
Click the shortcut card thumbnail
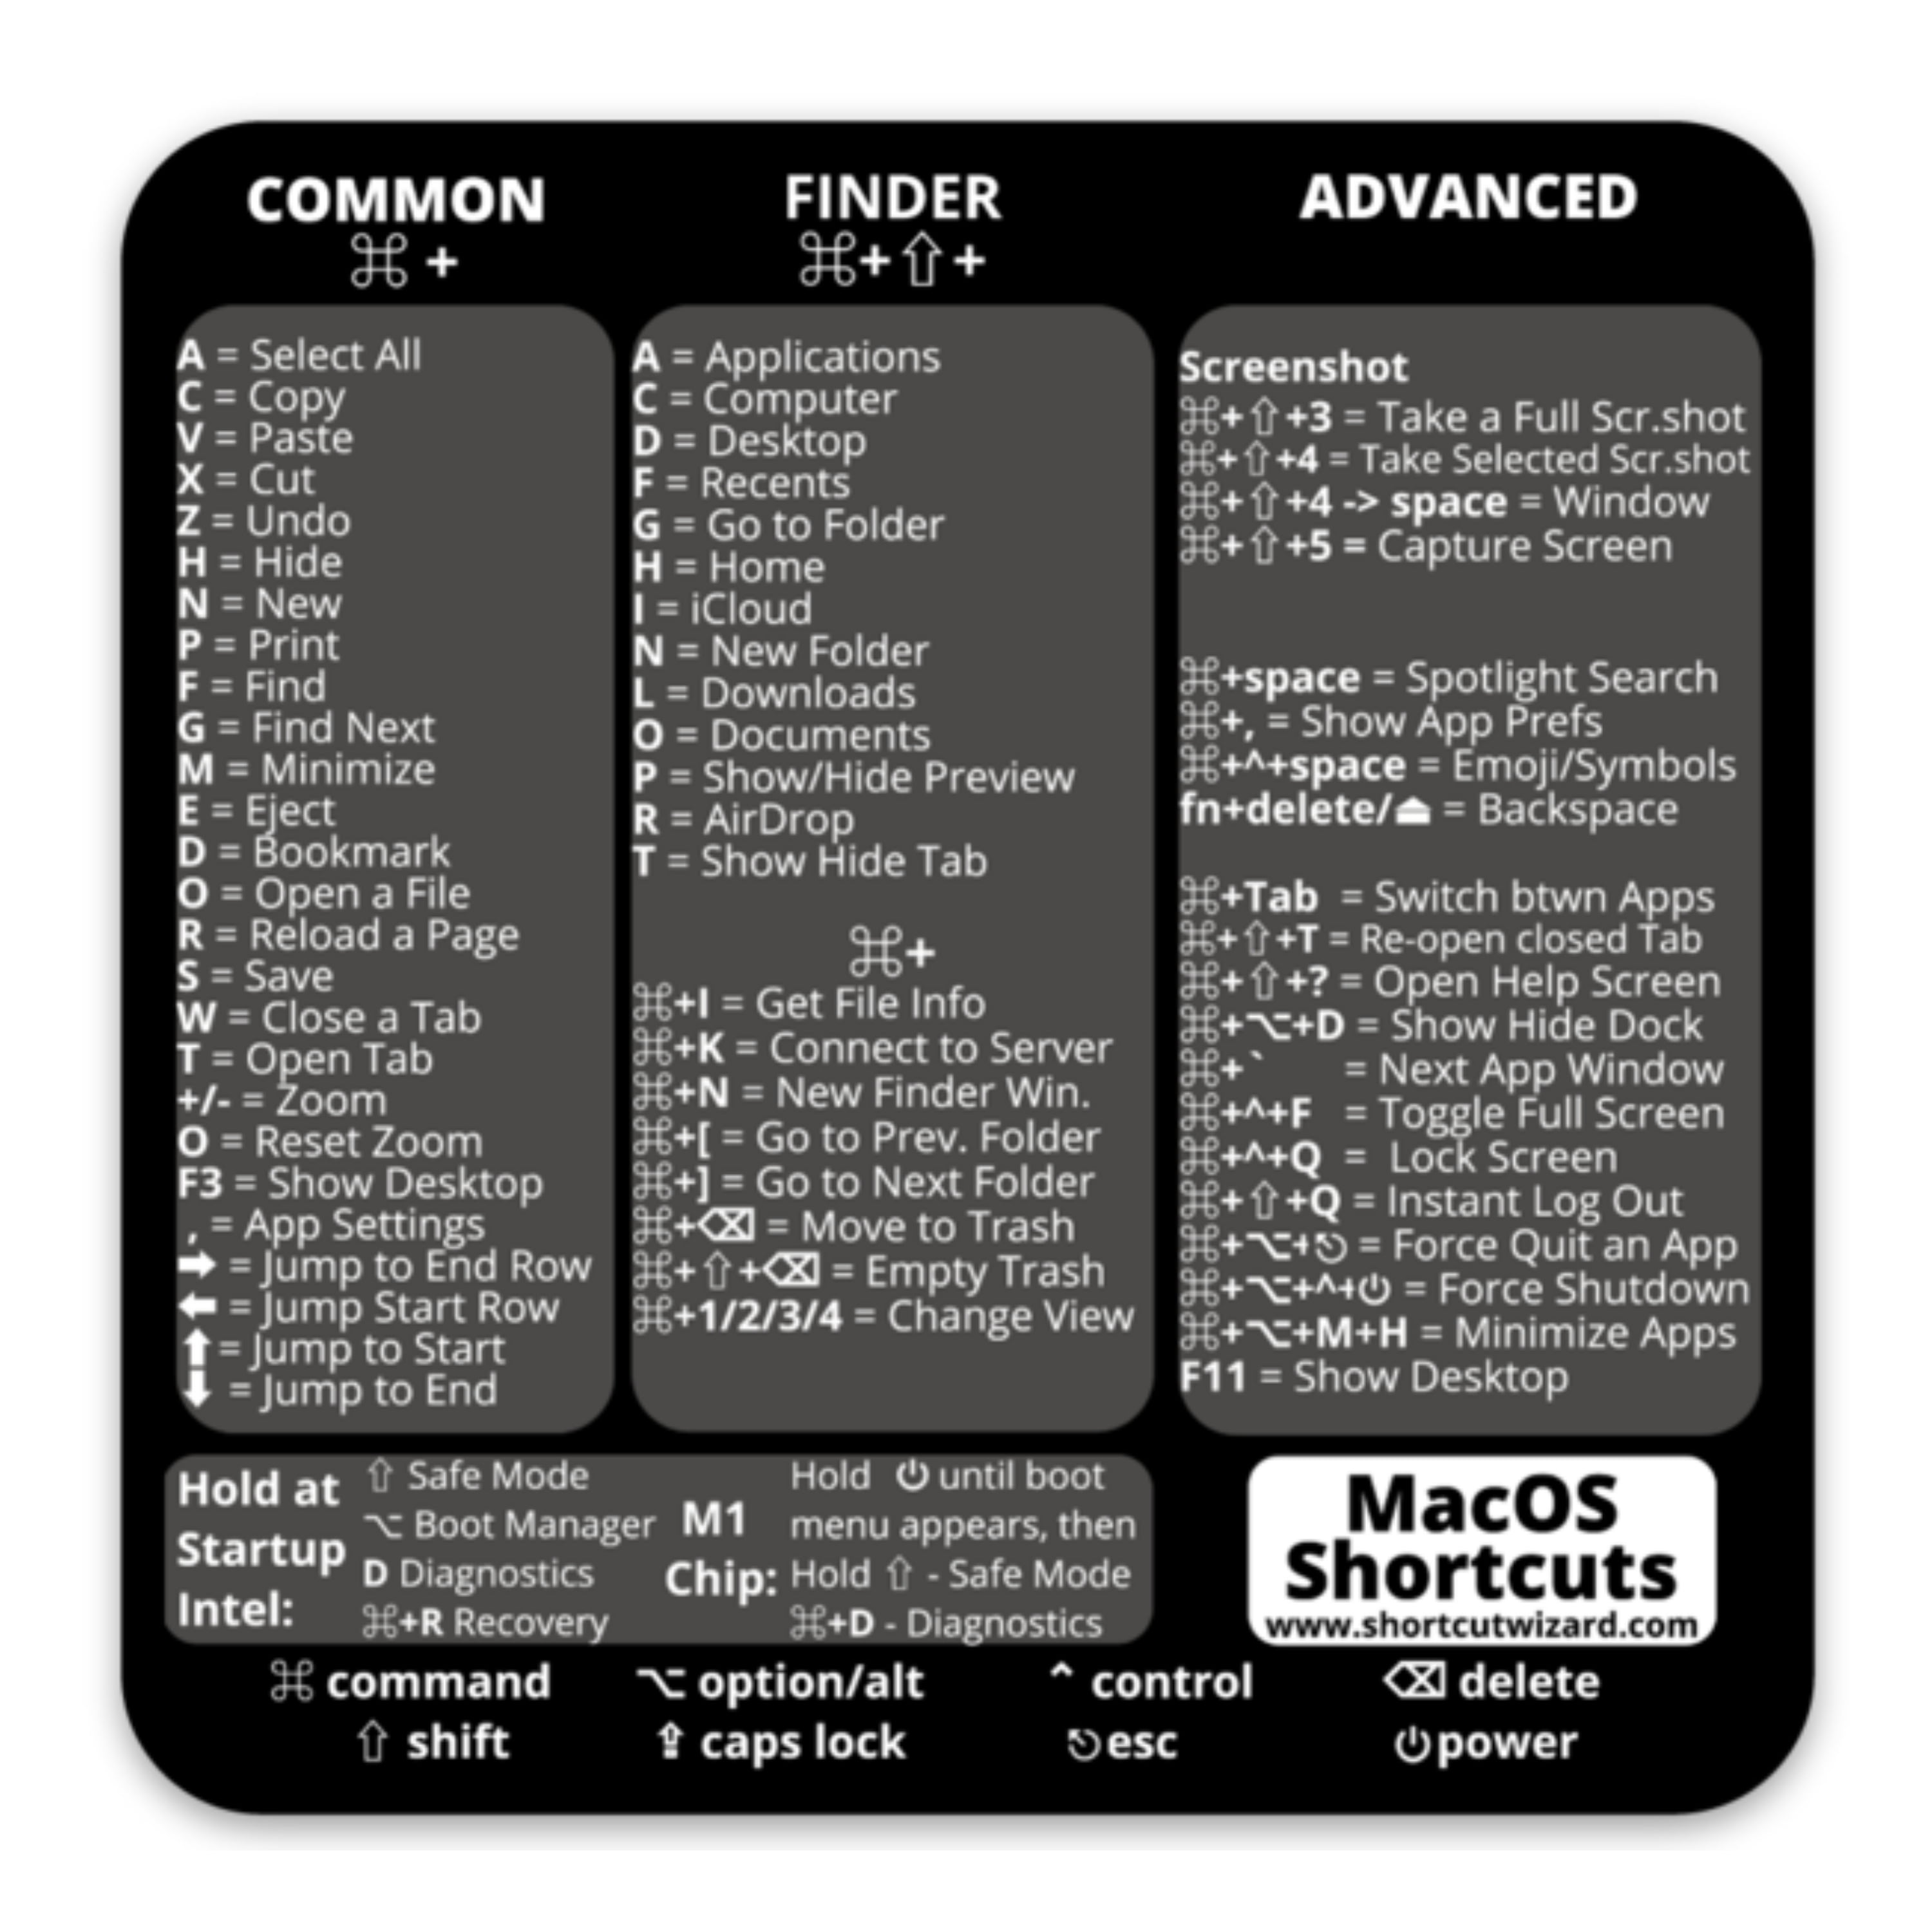966,966
